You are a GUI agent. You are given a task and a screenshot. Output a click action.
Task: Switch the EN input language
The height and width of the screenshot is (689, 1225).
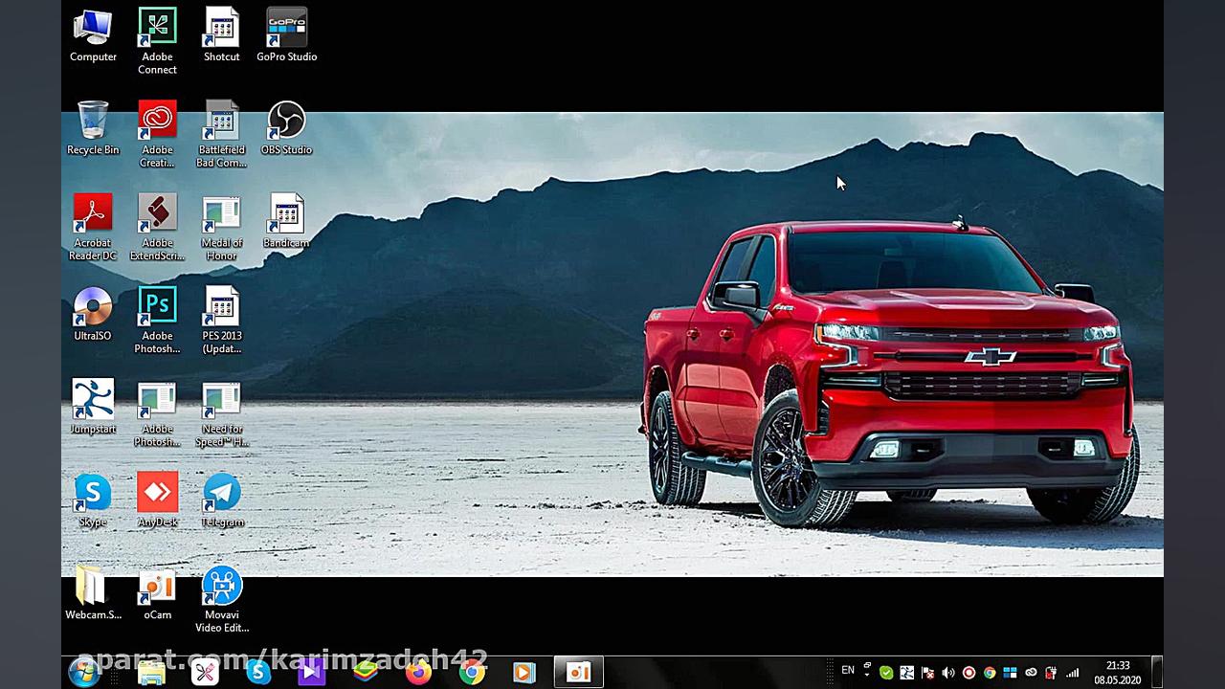tap(848, 671)
